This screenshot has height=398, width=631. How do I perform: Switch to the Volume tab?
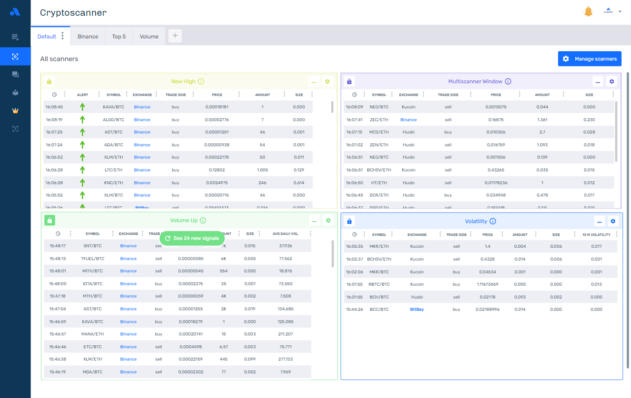[149, 36]
